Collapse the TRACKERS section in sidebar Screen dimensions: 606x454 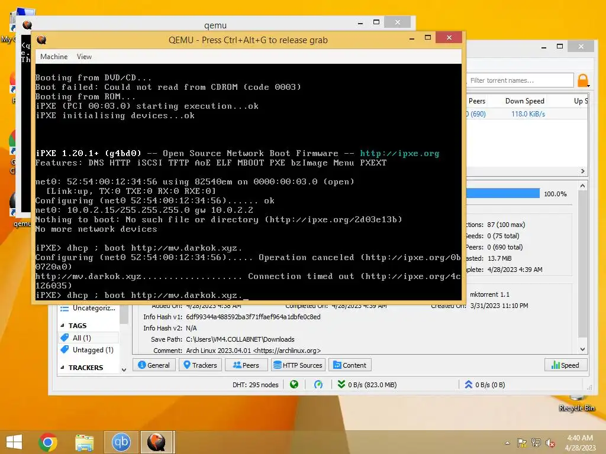pyautogui.click(x=62, y=368)
